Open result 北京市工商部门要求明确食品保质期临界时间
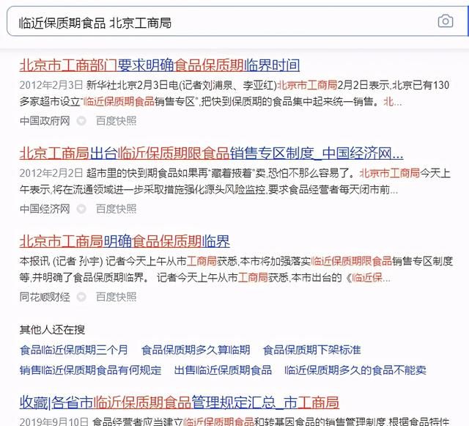 pyautogui.click(x=160, y=65)
